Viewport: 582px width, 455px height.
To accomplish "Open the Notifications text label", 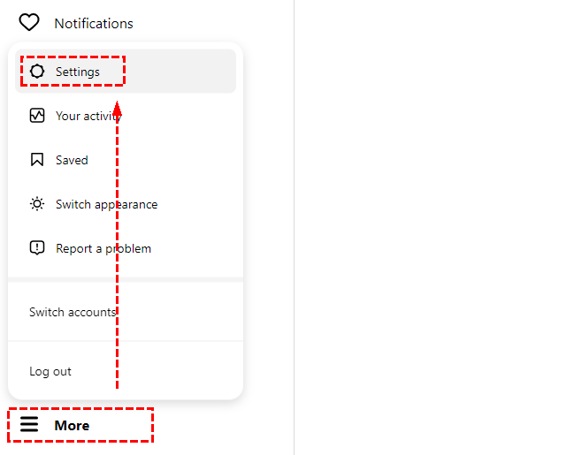I will [x=94, y=23].
